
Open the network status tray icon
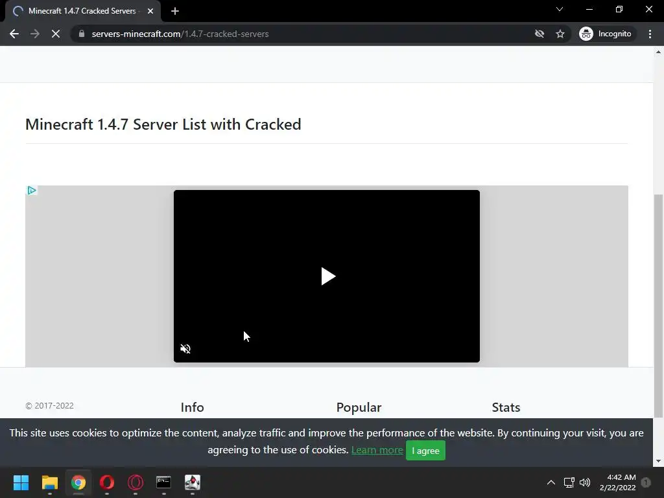point(569,482)
